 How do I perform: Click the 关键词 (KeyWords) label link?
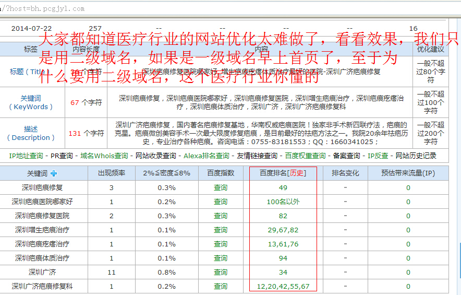click(31, 102)
